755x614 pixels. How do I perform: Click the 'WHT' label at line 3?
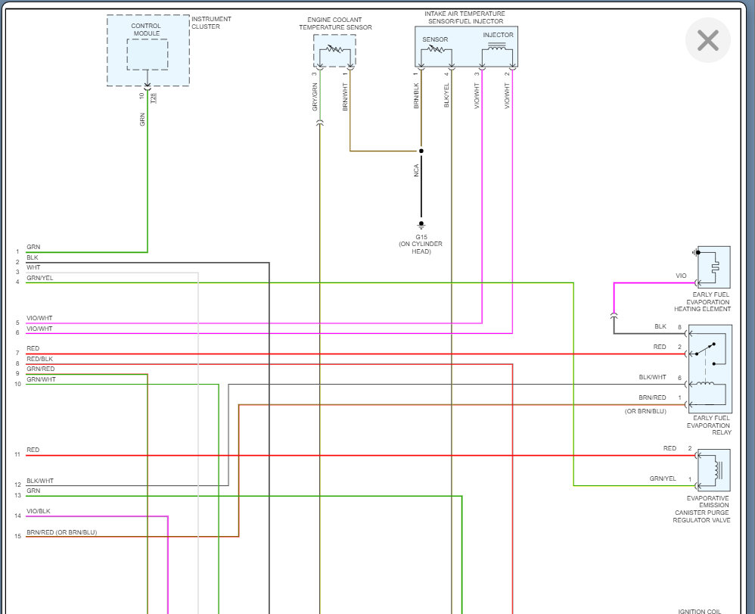click(33, 267)
